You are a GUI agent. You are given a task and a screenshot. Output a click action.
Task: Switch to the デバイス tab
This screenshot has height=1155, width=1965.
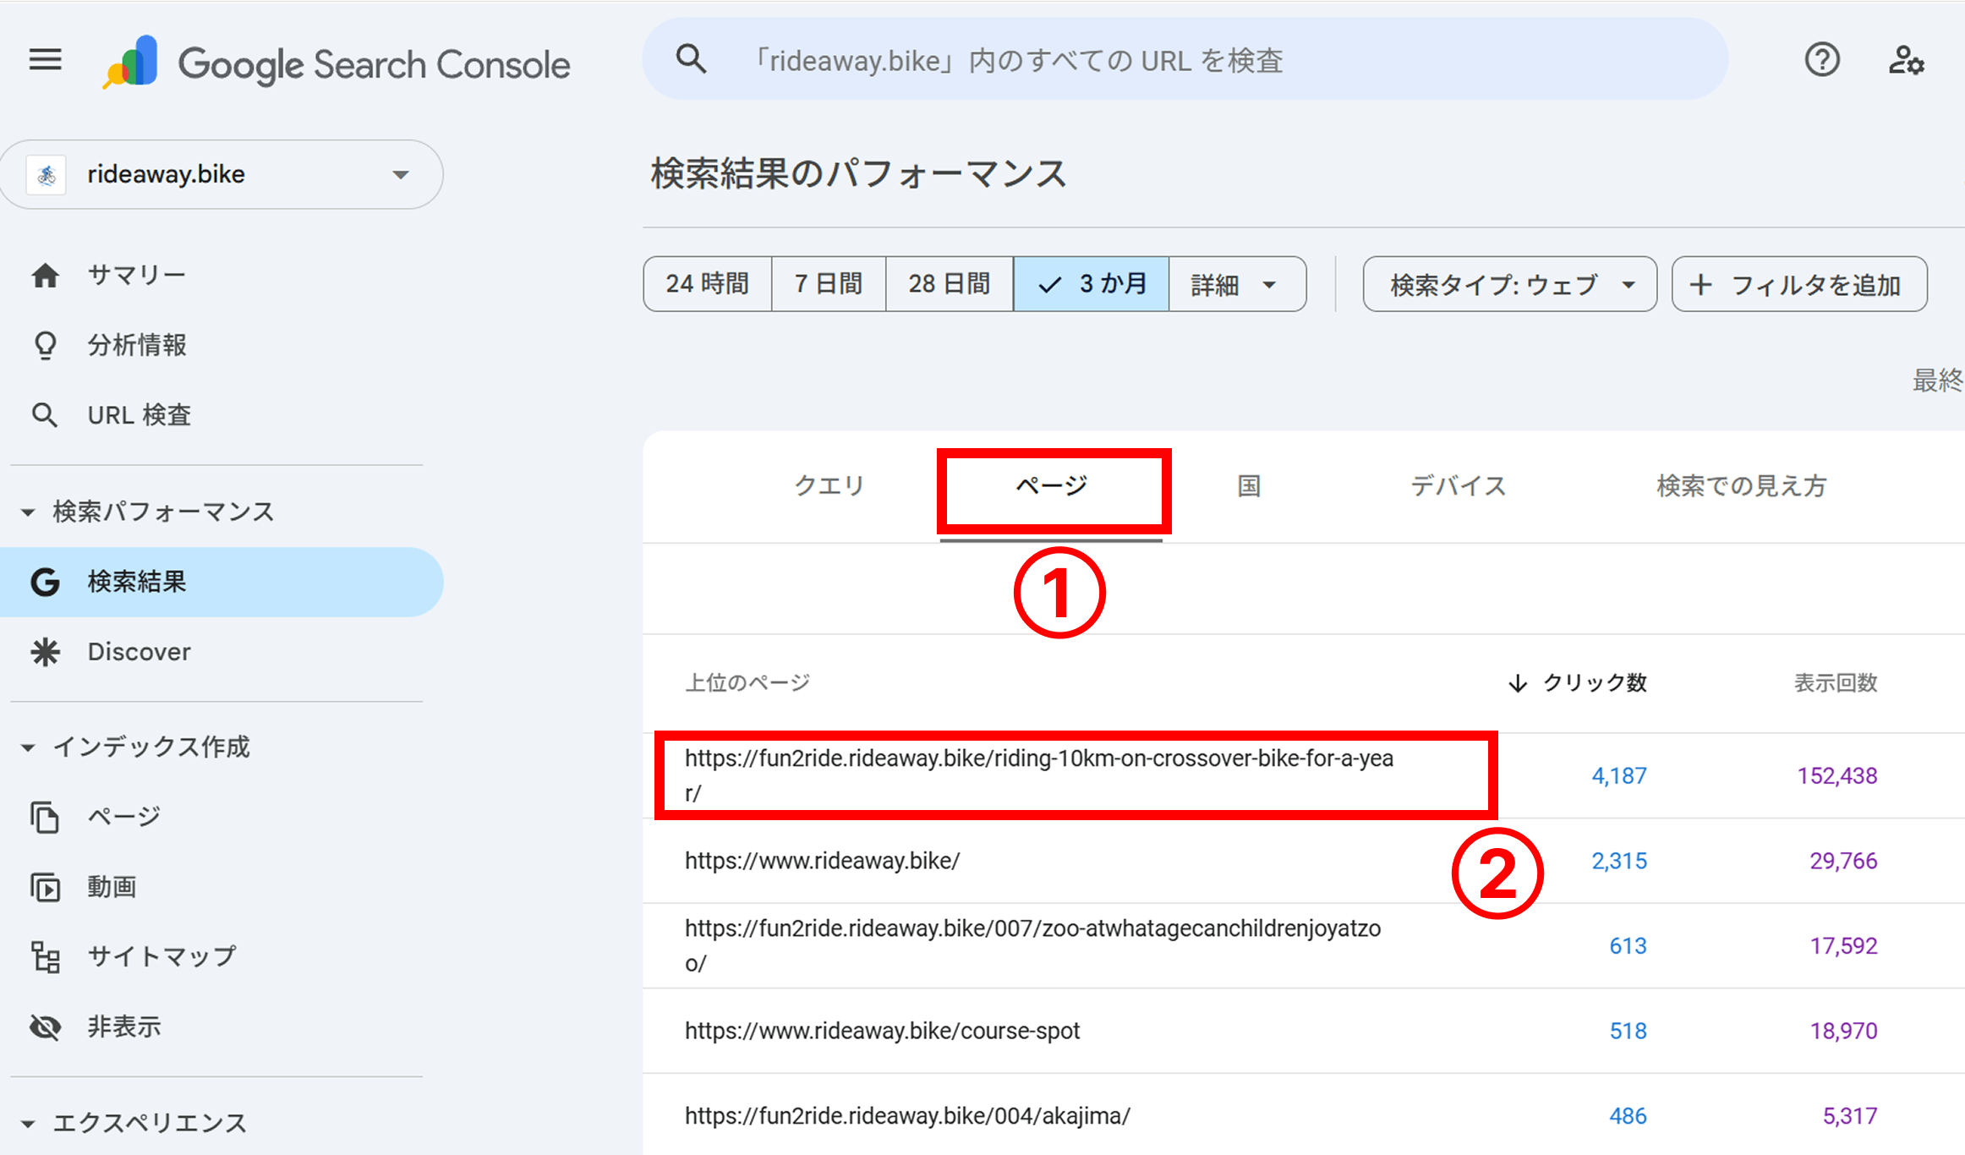pyautogui.click(x=1458, y=485)
